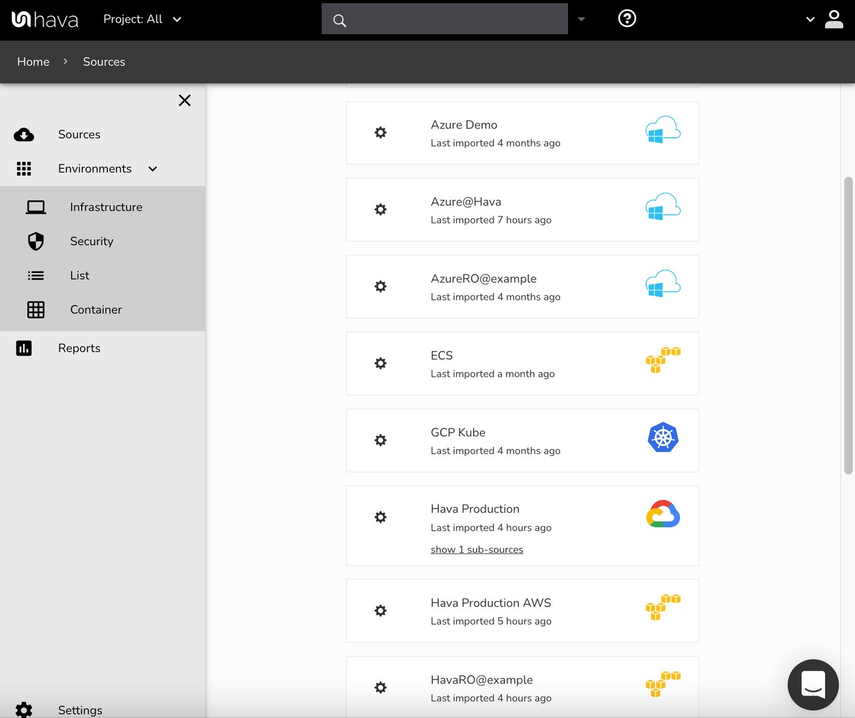
Task: Open the Sources download cloud icon
Action: 24,134
